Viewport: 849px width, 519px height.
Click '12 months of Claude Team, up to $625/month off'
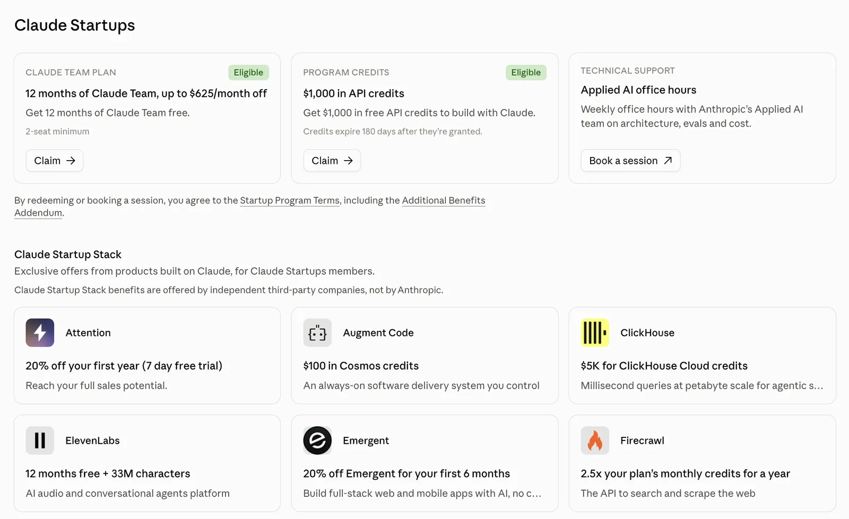point(146,93)
